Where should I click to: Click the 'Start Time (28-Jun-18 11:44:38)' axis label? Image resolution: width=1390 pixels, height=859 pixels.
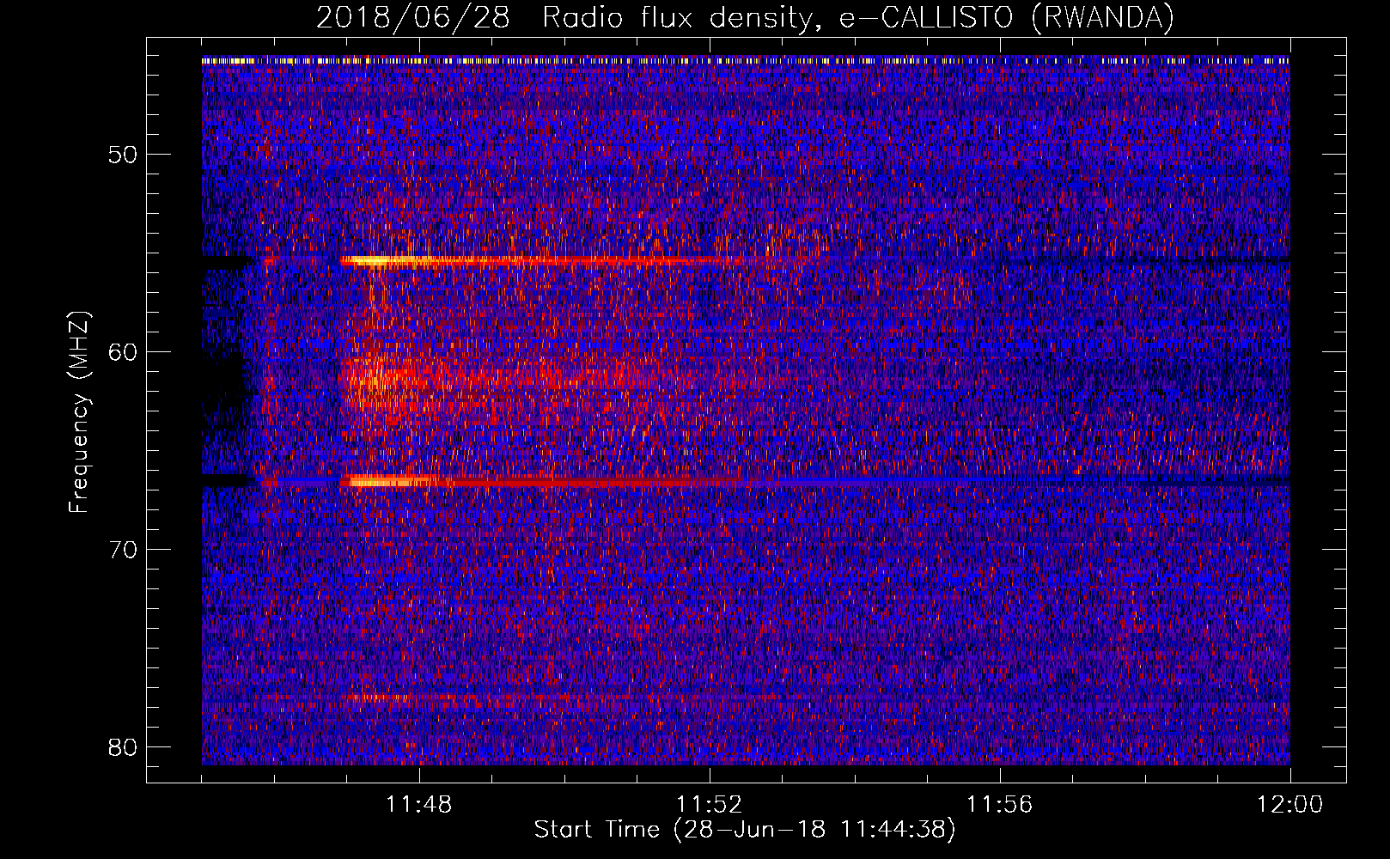pyautogui.click(x=745, y=830)
